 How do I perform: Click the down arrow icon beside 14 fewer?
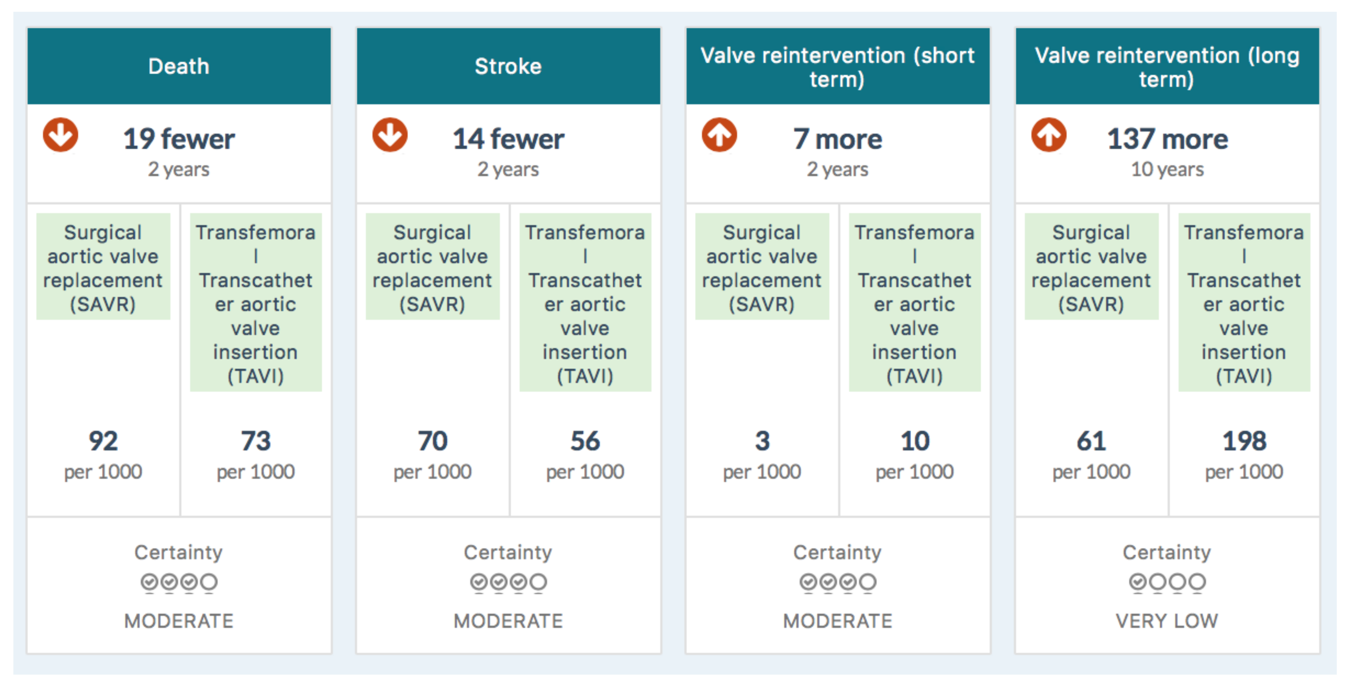coord(390,135)
